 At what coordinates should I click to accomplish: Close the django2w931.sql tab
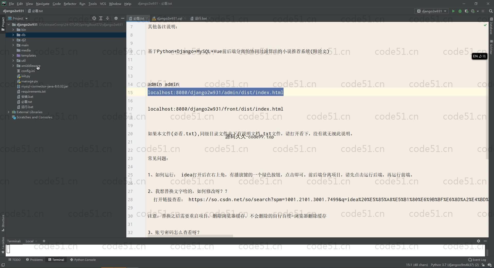185,19
